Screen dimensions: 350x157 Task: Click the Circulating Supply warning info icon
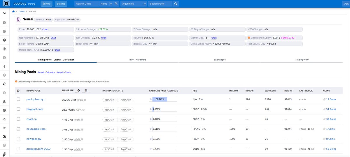pos(249,38)
